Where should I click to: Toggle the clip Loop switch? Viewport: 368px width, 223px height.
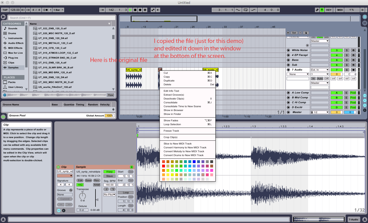pos(126,192)
